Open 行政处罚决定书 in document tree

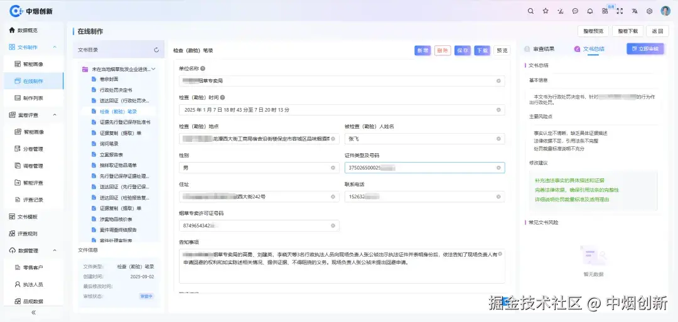tap(116, 90)
